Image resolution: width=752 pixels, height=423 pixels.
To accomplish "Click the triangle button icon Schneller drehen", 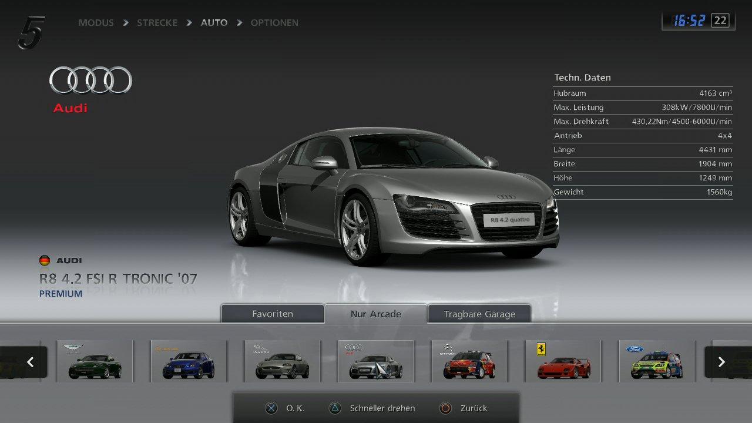I will [x=334, y=408].
